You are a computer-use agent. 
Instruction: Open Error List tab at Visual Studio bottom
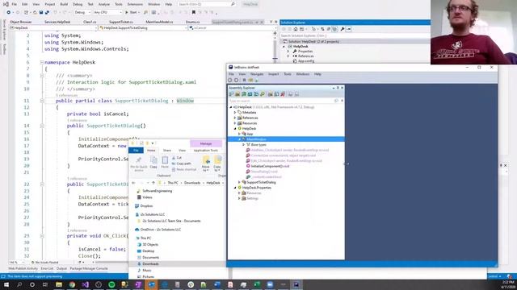pos(47,268)
